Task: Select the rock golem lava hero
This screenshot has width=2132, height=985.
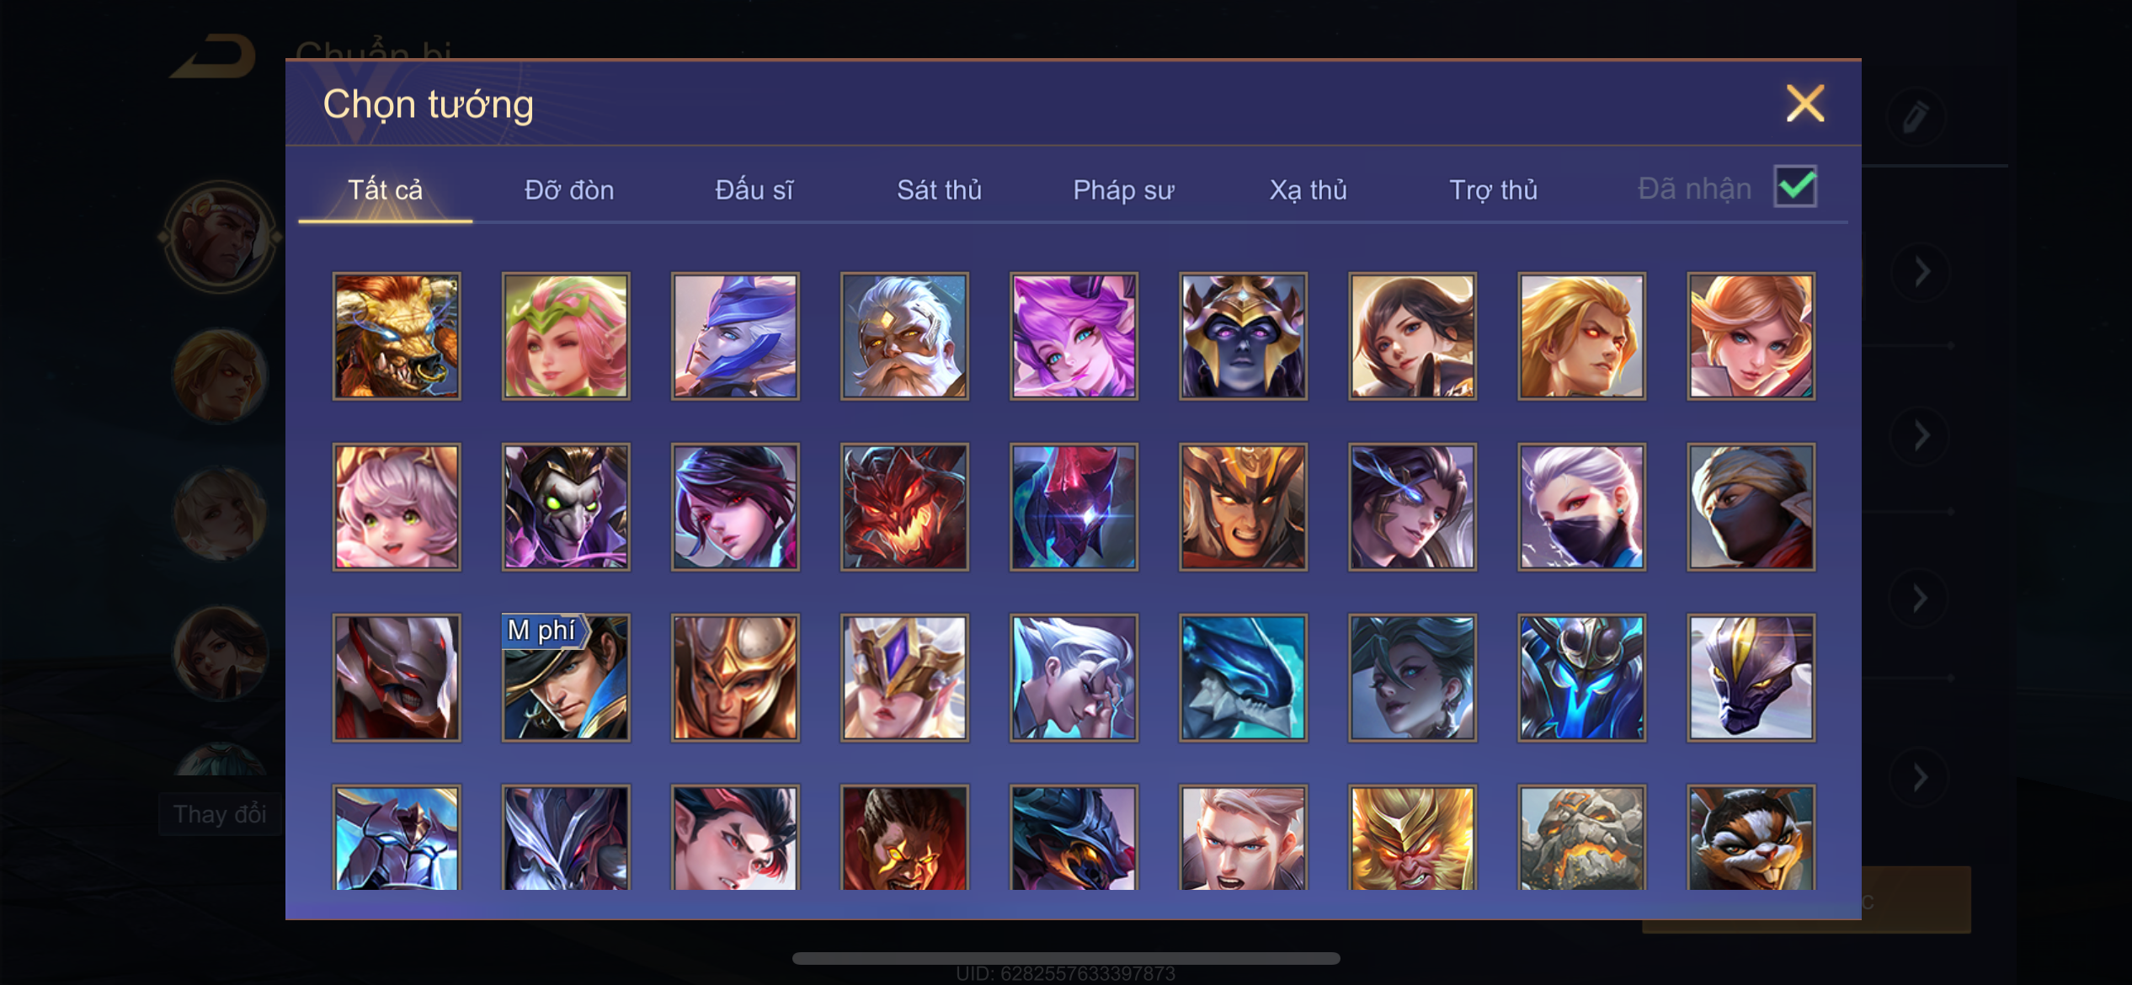Action: 1581,838
